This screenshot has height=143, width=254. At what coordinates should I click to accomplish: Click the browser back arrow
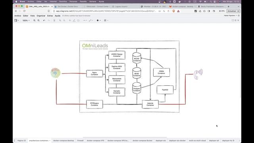coord(16,11)
